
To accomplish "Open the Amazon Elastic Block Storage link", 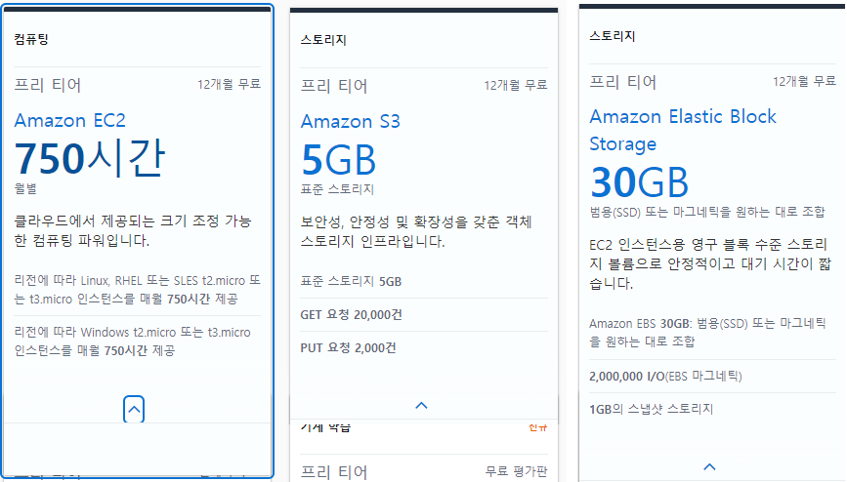I will point(683,130).
